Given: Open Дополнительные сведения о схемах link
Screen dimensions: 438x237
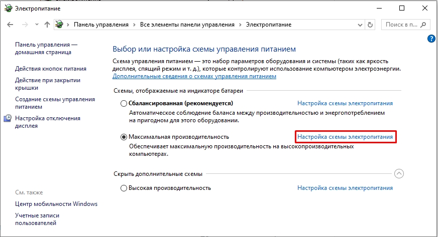Looking at the screenshot, I should click(194, 76).
